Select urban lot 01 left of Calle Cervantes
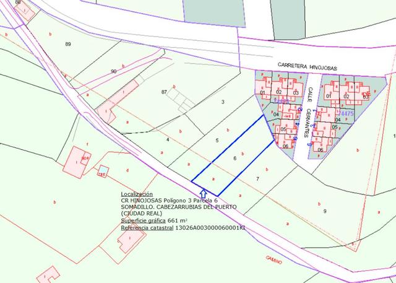Viewport: 396px width, 283px height. [x=262, y=93]
